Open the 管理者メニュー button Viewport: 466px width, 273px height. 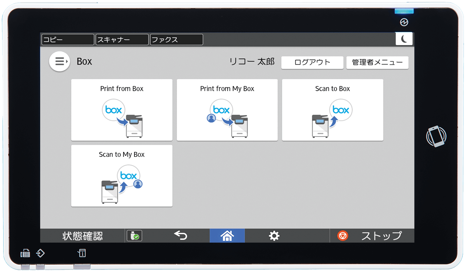pos(377,63)
